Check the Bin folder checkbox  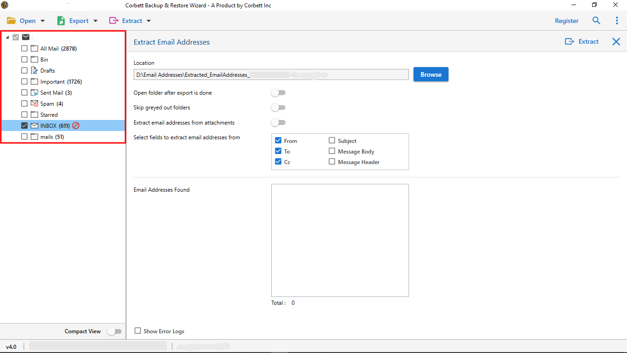pos(24,59)
